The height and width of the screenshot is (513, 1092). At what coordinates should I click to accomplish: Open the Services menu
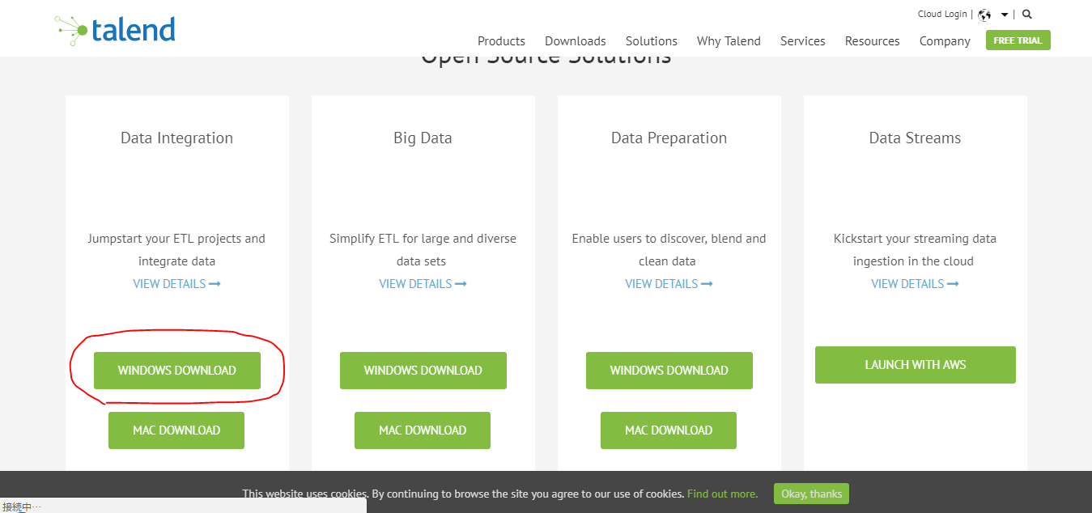803,41
